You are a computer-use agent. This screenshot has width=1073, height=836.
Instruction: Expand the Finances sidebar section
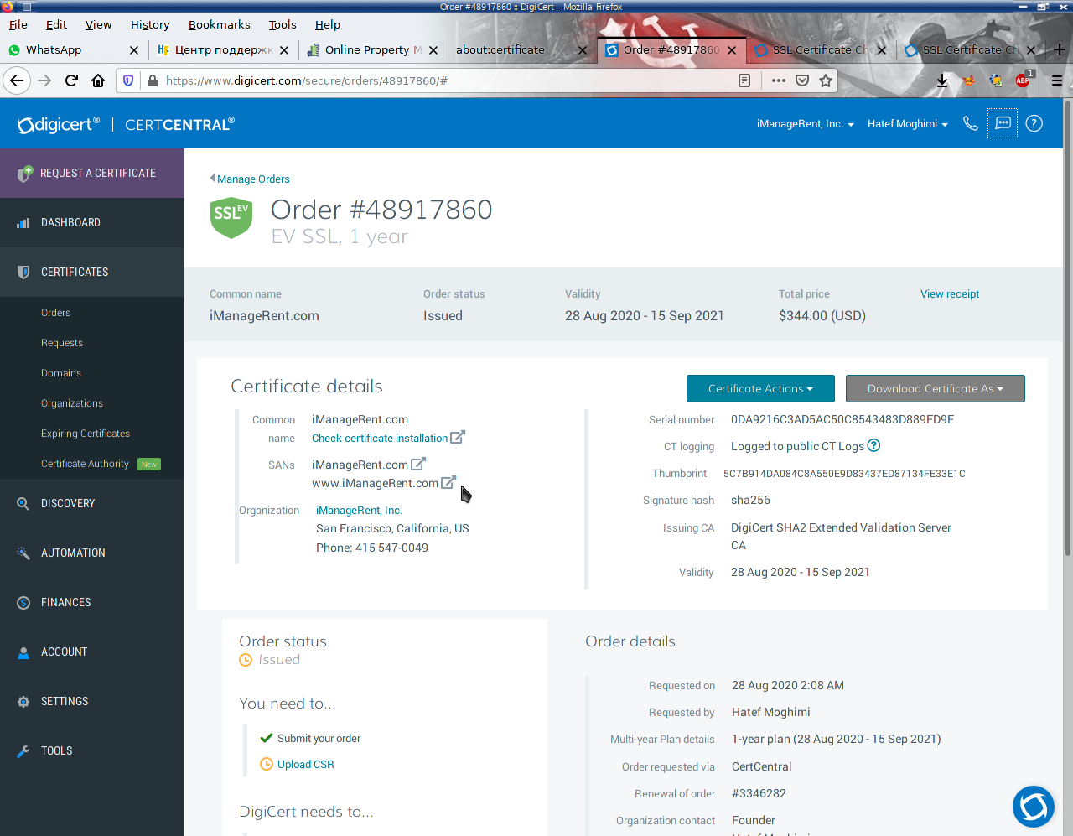[92, 602]
